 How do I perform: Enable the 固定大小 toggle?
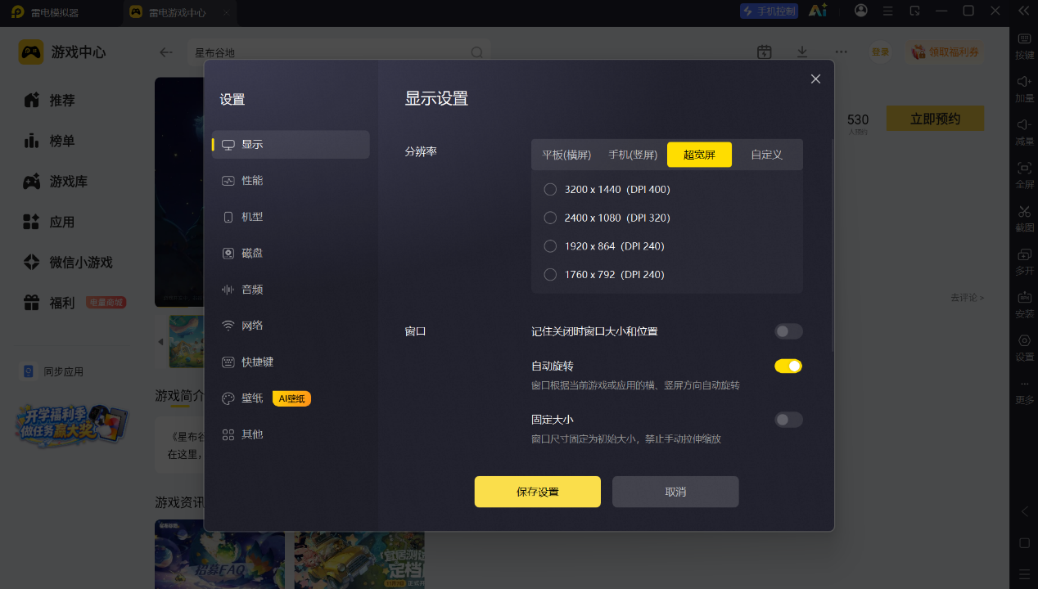pyautogui.click(x=788, y=420)
